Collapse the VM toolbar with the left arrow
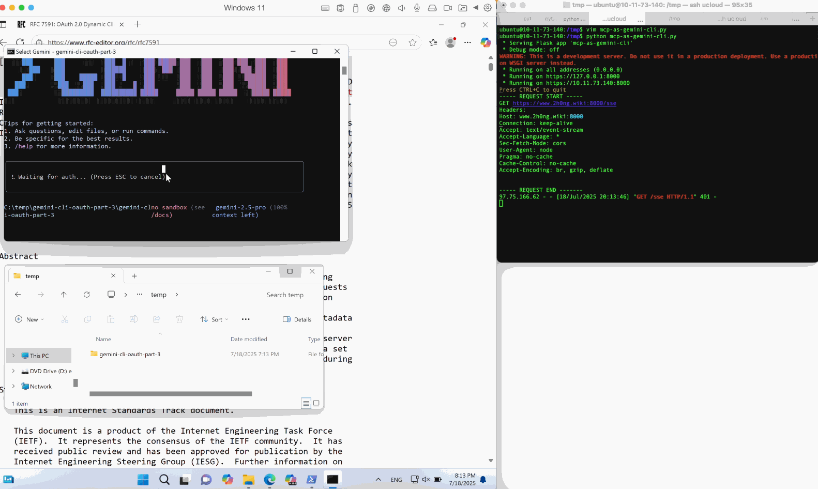This screenshot has width=818, height=489. pyautogui.click(x=476, y=8)
